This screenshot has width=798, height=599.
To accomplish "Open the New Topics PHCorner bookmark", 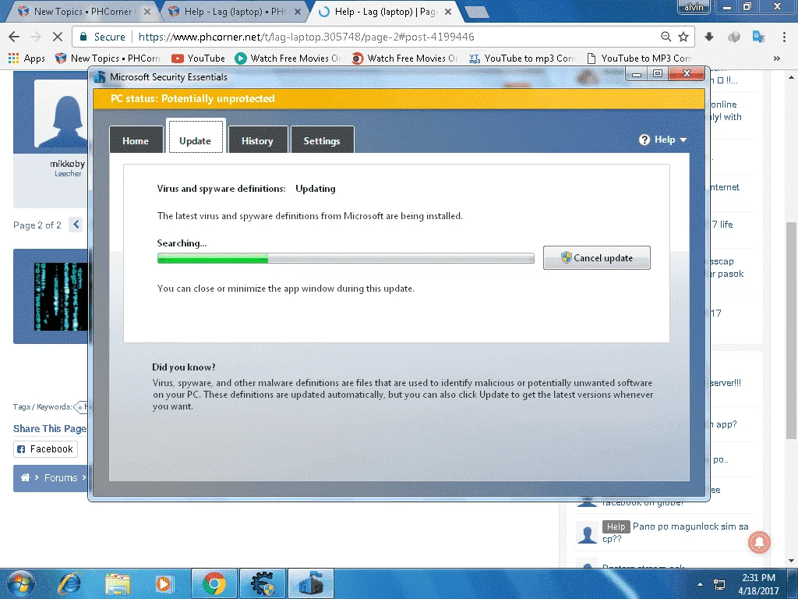I will pos(108,58).
